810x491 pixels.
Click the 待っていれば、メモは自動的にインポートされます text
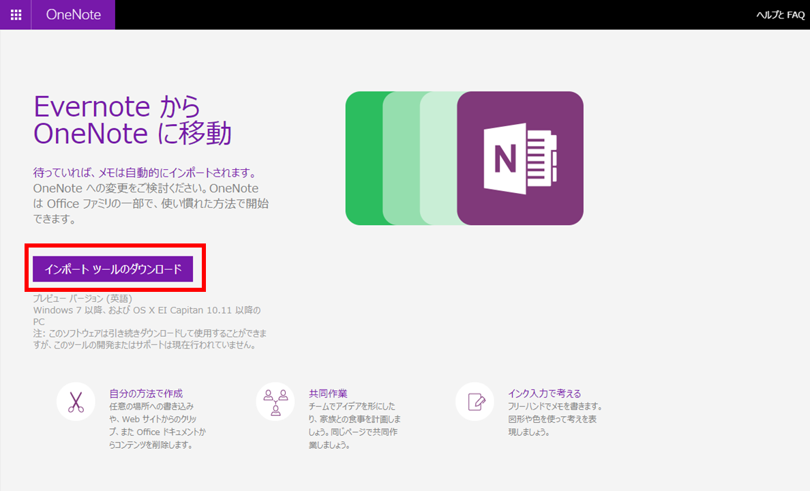pos(145,173)
